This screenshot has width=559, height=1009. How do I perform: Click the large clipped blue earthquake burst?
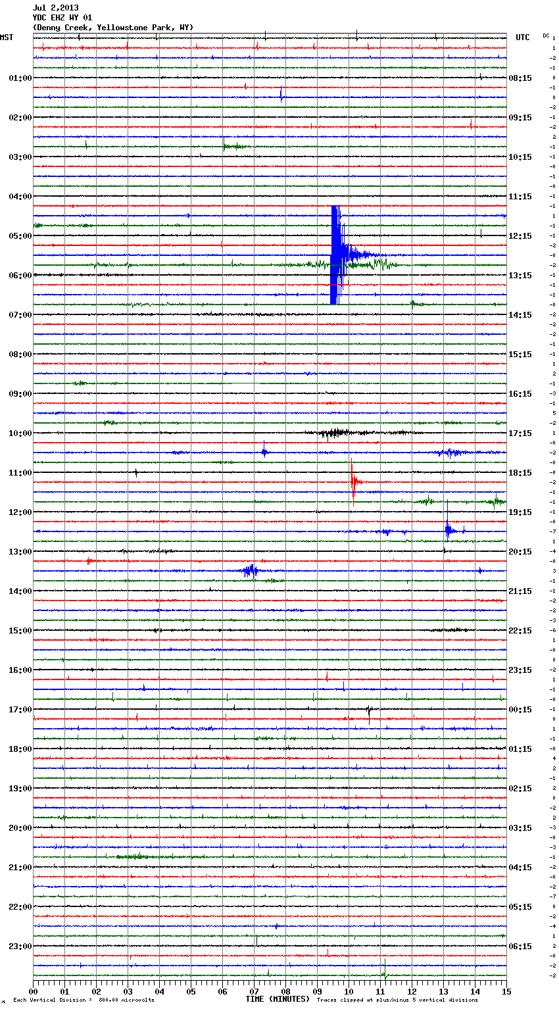click(337, 255)
